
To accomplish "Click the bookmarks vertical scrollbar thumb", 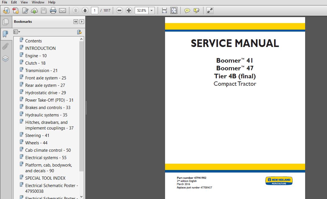I will (x=81, y=106).
